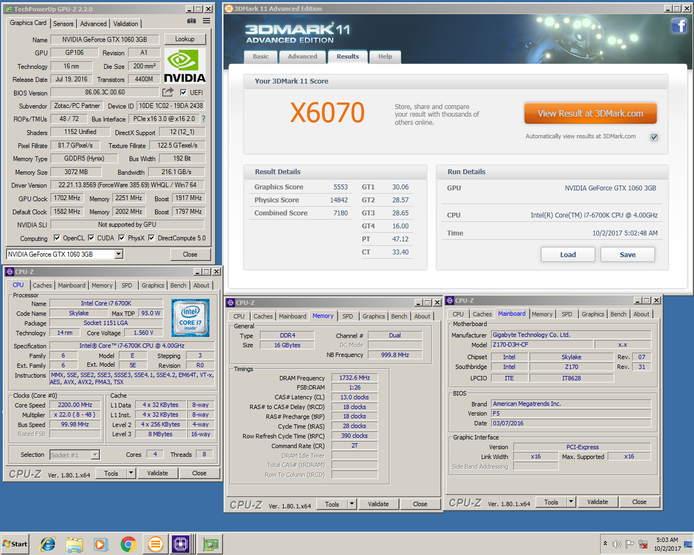The image size is (694, 555).
Task: Click the Facebook icon in 3DMark 11
Action: coord(679,25)
